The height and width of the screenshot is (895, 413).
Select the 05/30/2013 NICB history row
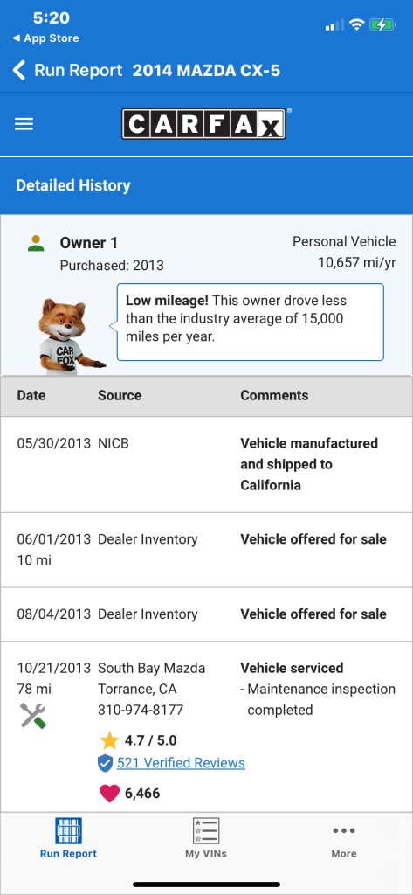coord(206,464)
